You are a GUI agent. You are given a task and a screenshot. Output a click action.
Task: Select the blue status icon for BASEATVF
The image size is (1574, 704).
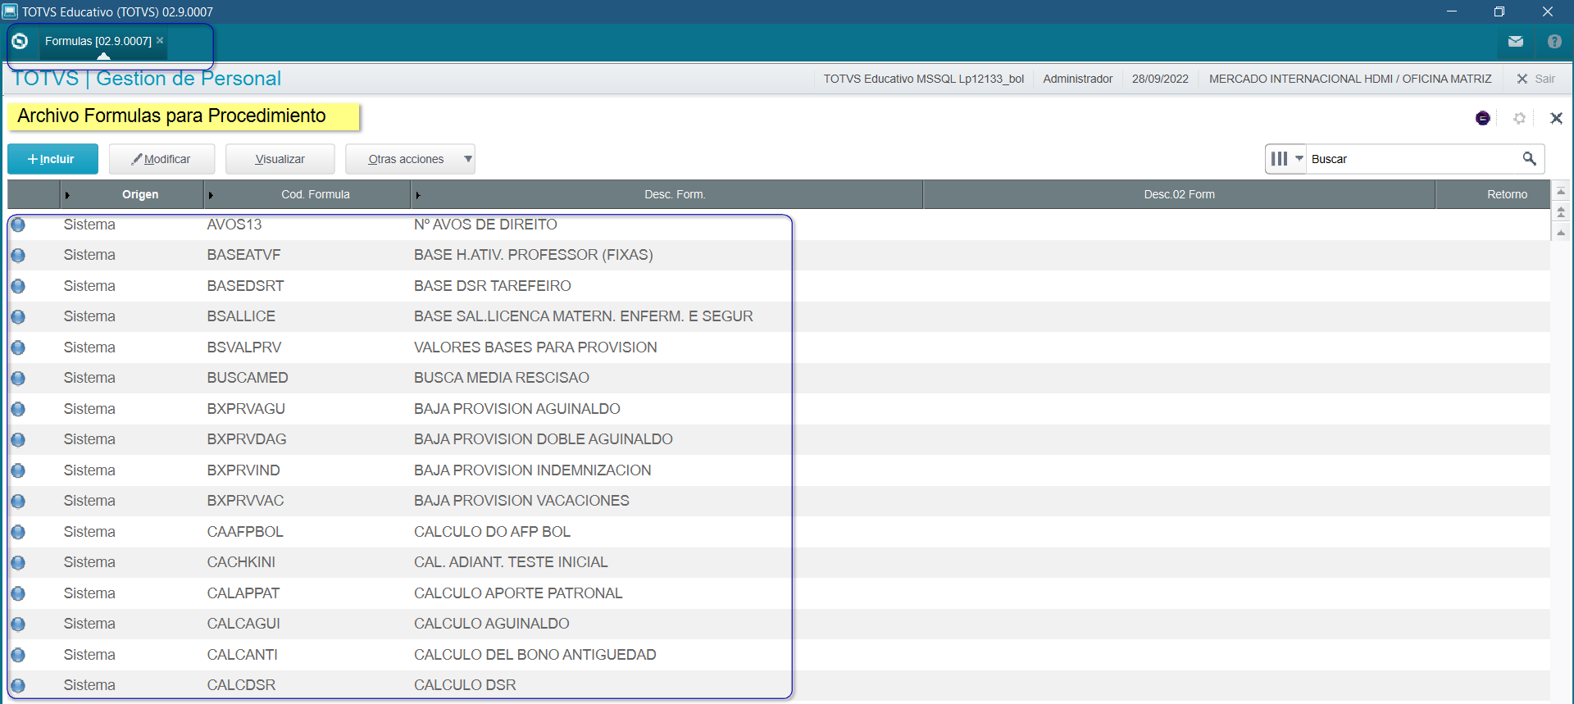coord(18,255)
